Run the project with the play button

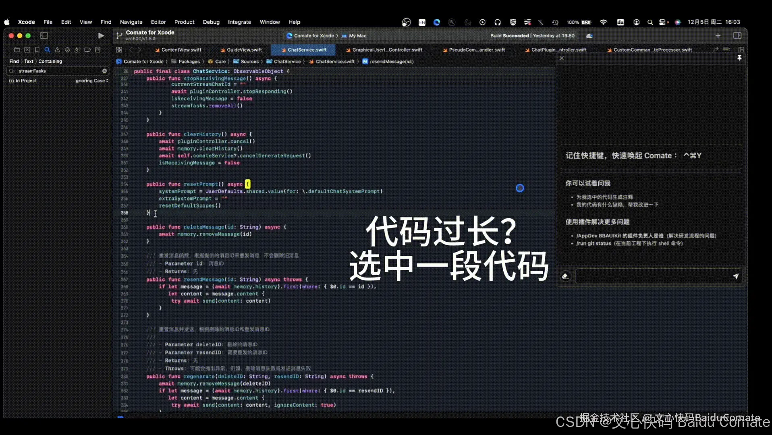(101, 36)
